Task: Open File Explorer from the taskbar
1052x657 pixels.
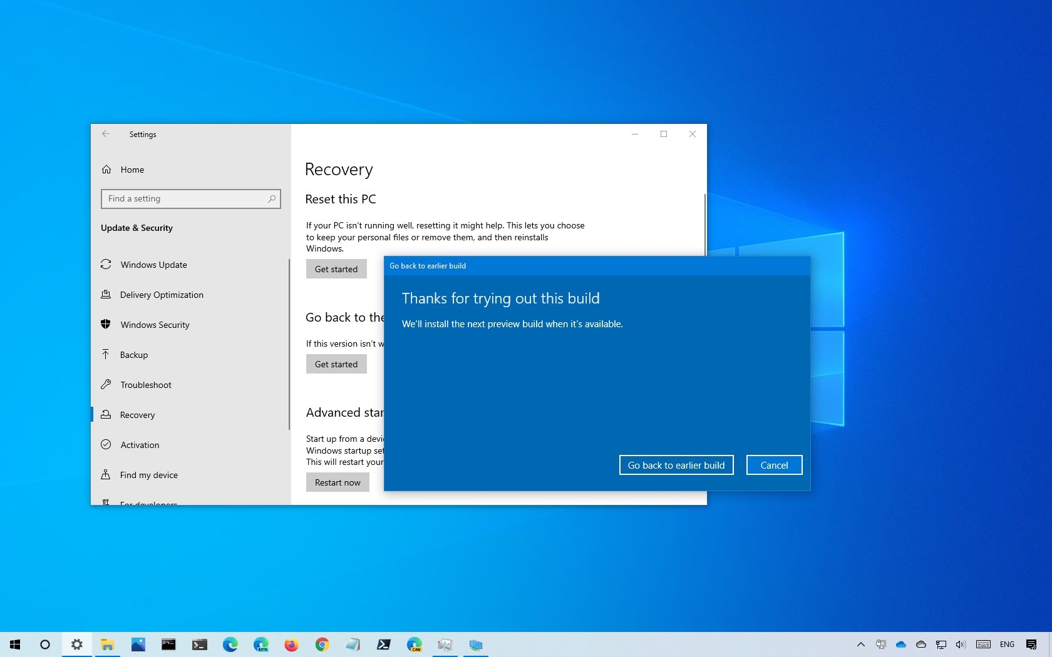Action: [107, 644]
